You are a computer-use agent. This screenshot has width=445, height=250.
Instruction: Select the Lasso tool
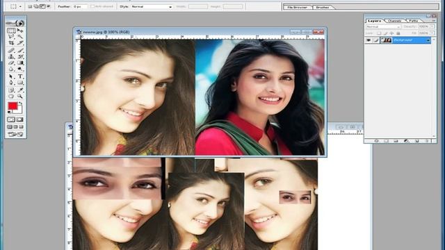click(11, 37)
